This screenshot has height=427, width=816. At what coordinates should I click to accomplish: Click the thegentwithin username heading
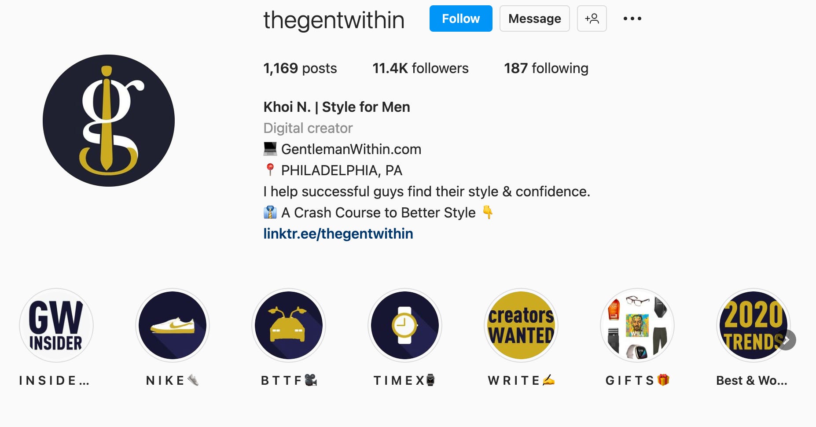pyautogui.click(x=334, y=20)
